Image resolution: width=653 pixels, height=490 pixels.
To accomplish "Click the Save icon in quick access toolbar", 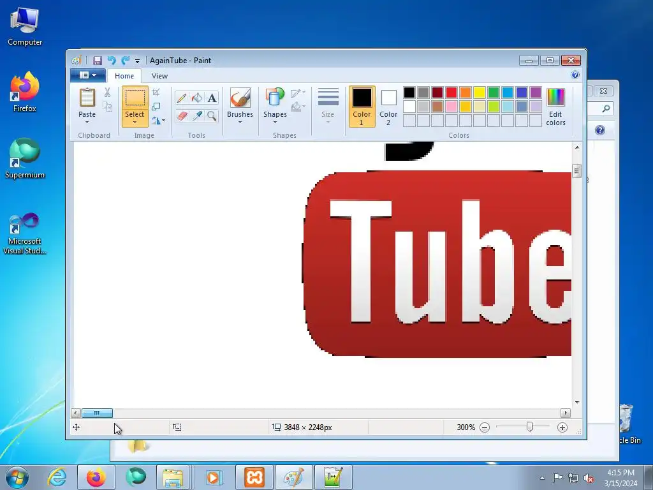I will click(x=97, y=61).
